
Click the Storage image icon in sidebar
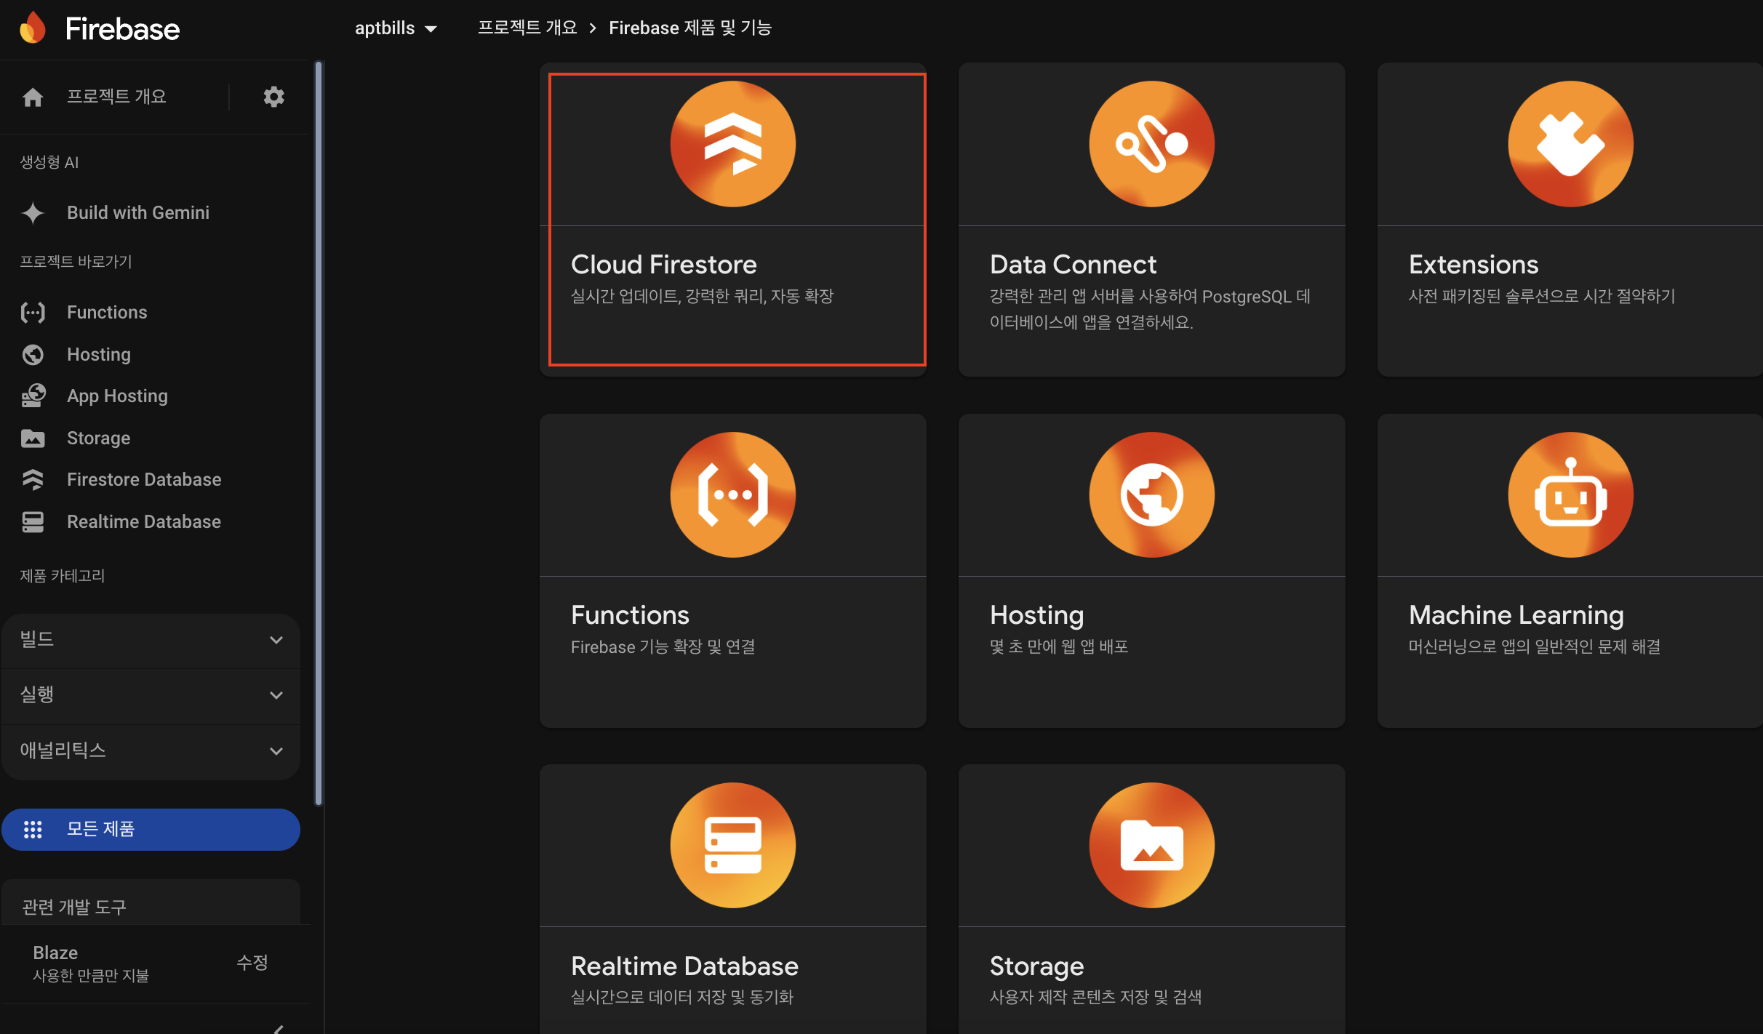pyautogui.click(x=33, y=438)
